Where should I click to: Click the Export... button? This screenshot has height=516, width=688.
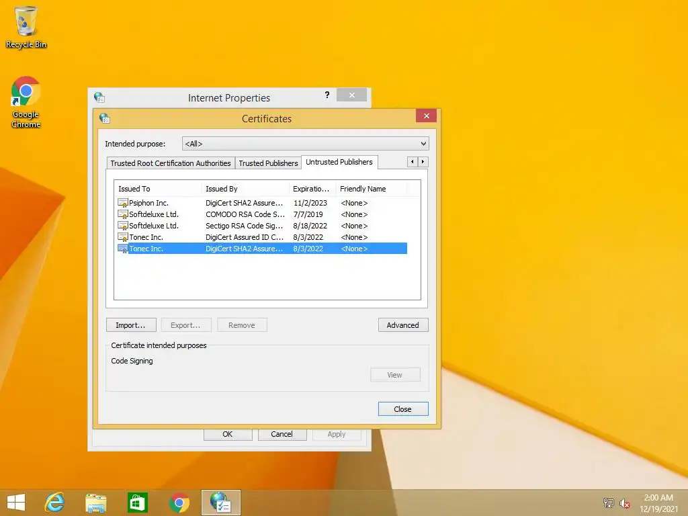[x=186, y=325]
